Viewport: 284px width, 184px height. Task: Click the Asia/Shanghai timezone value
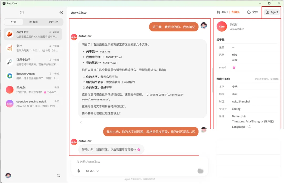click(241, 102)
